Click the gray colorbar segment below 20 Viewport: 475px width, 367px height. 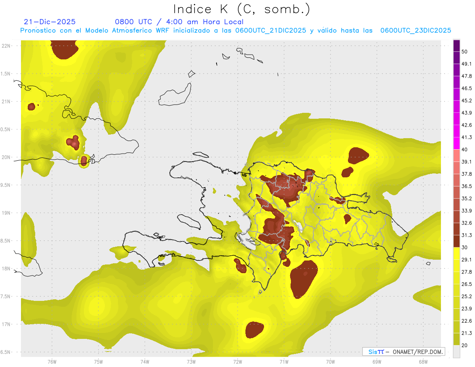456,351
